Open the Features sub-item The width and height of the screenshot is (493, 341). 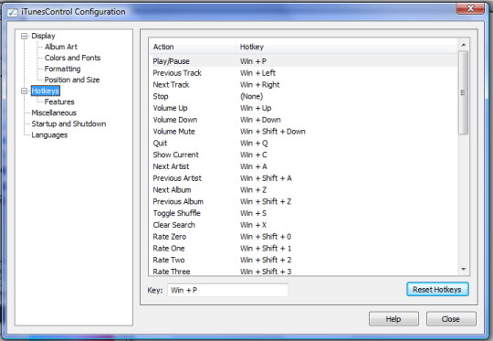tap(59, 102)
